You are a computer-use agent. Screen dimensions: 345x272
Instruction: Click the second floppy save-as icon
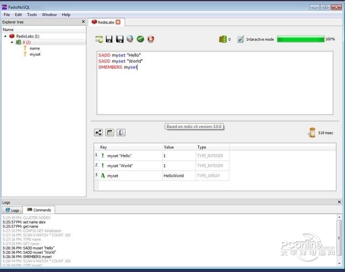click(120, 39)
